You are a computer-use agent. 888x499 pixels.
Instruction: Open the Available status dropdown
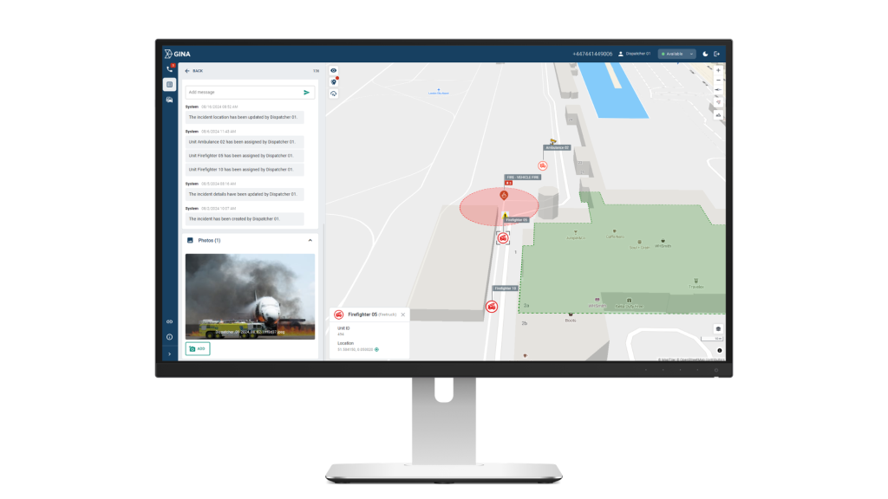[x=676, y=54]
